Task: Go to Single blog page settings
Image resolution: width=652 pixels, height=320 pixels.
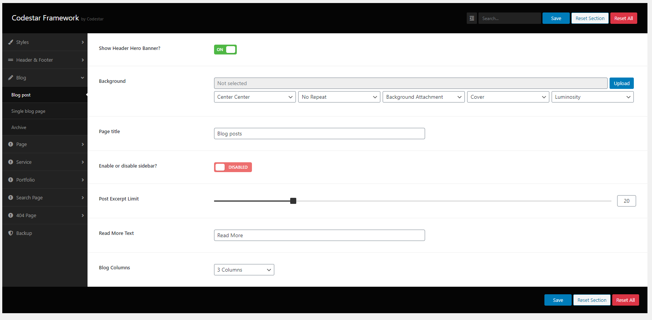Action: (x=28, y=111)
